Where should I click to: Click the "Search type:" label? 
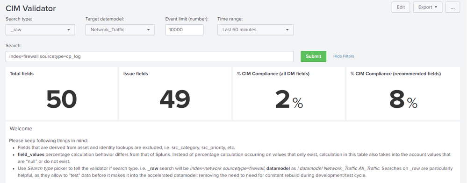[19, 19]
